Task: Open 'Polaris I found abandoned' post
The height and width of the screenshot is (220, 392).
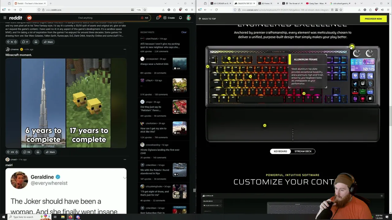Action: (x=155, y=172)
